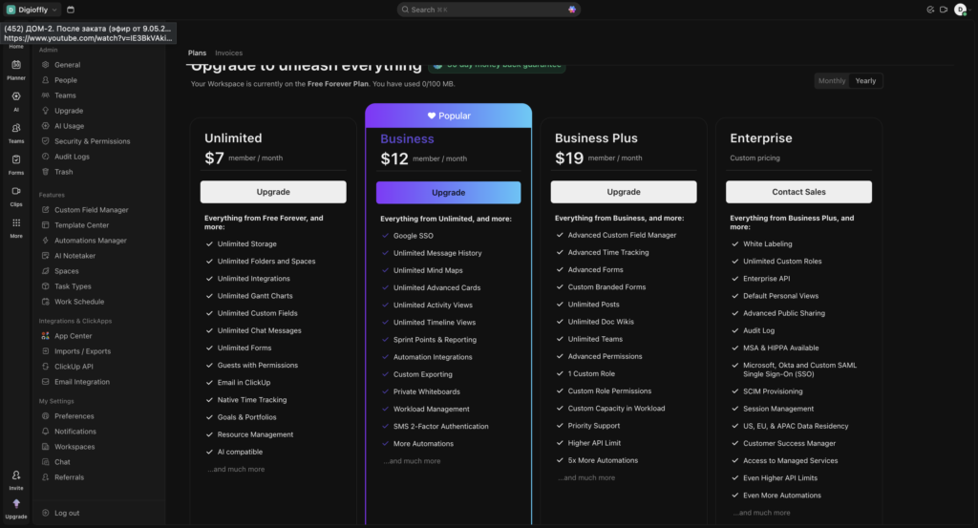Viewport: 978px width, 528px height.
Task: Open the More apps grid icon
Action: pos(16,223)
